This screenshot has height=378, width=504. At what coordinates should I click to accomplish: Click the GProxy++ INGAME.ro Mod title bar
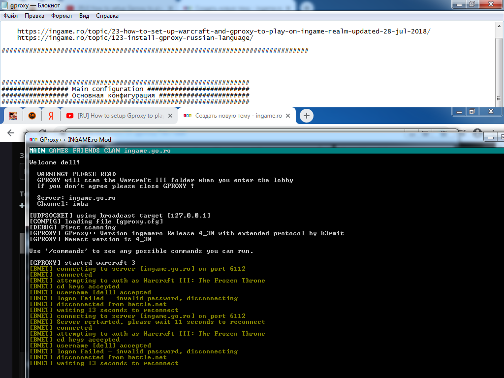pos(246,139)
